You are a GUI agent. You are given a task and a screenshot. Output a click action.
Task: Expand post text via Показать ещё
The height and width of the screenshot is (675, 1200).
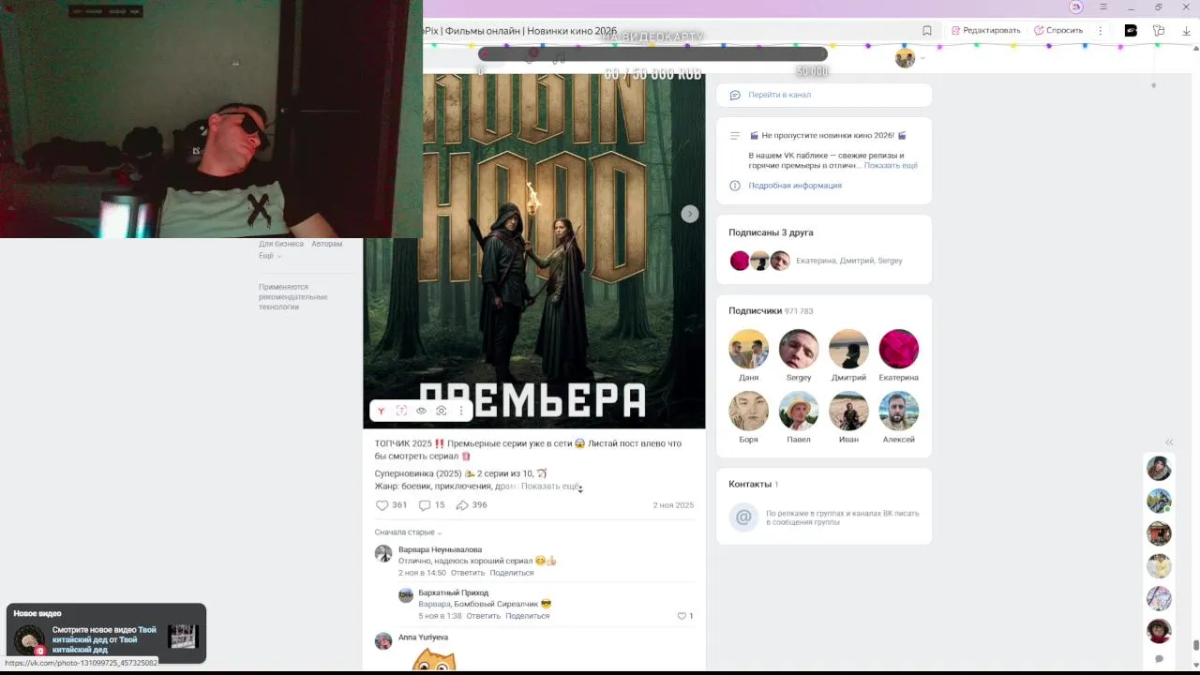click(550, 487)
